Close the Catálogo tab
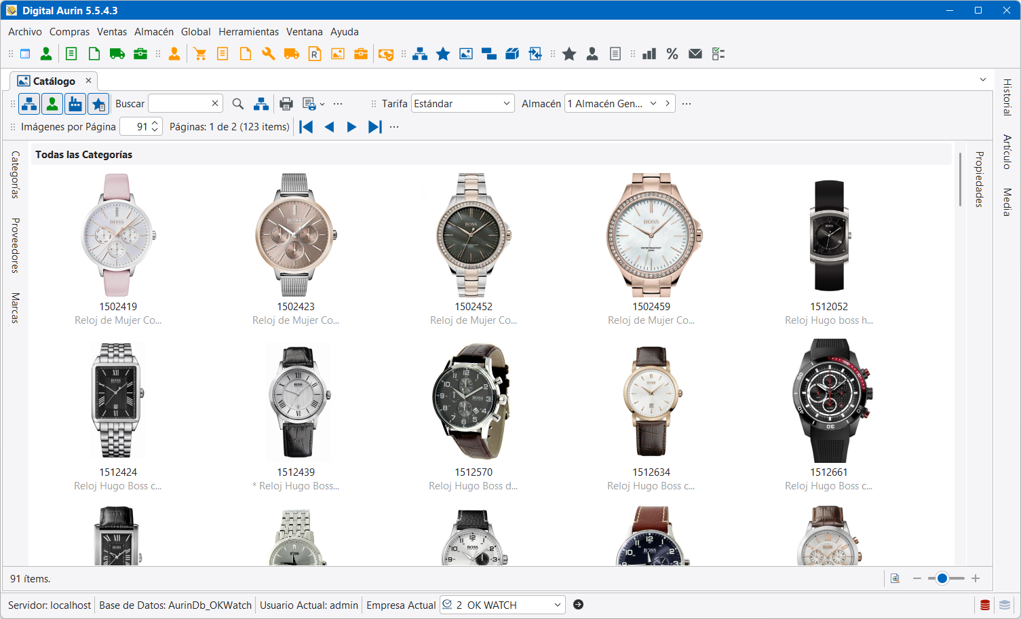 [88, 80]
